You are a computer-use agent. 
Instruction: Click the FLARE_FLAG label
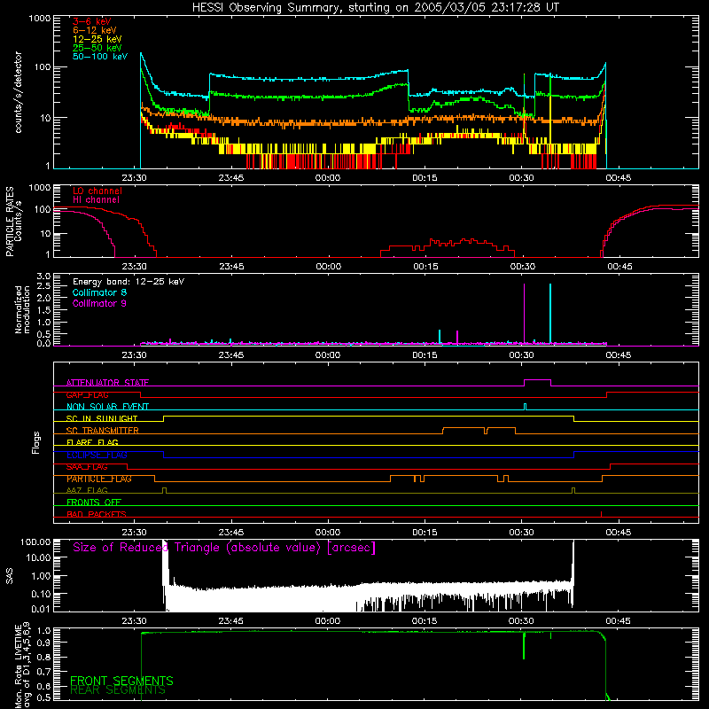point(92,442)
